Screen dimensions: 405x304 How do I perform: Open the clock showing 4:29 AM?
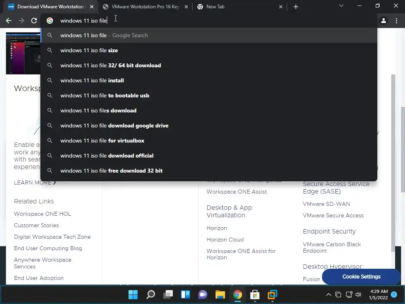click(379, 294)
